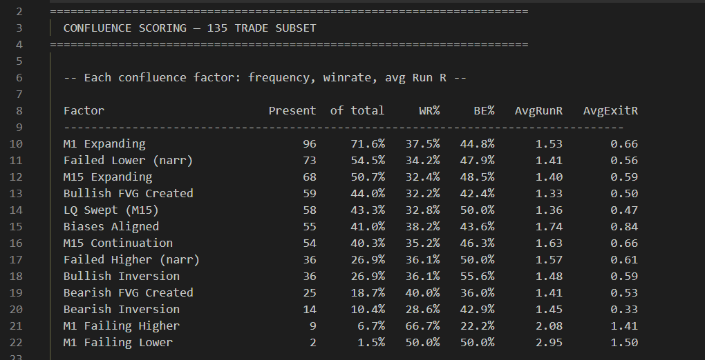The image size is (705, 360).
Task: Click the 18.7% of-total value
Action: click(368, 292)
